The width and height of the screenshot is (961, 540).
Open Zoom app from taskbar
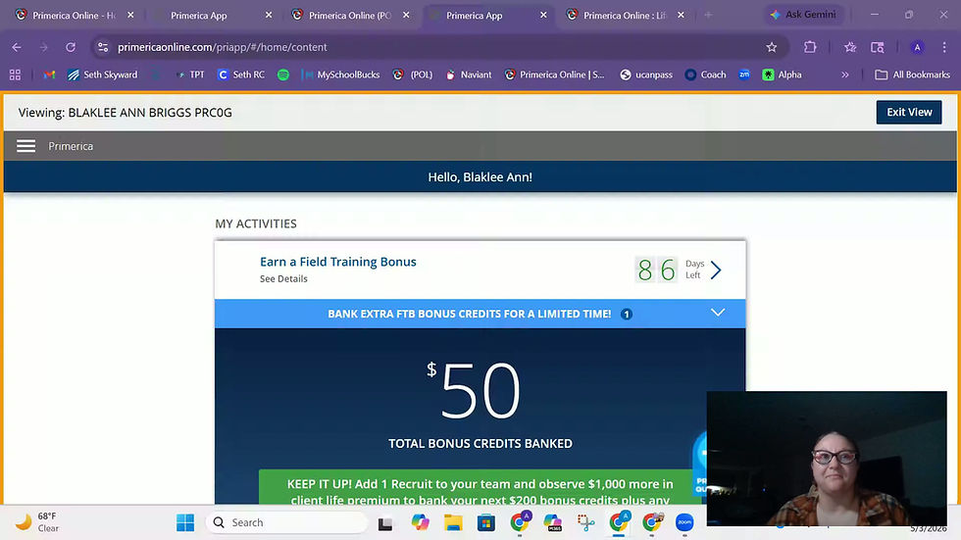point(684,522)
